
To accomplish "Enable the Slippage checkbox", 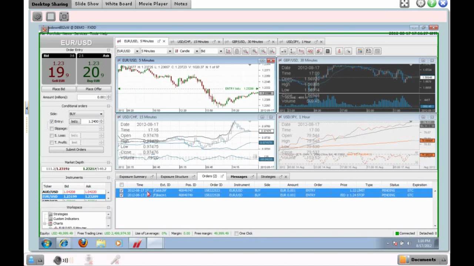I will click(52, 129).
